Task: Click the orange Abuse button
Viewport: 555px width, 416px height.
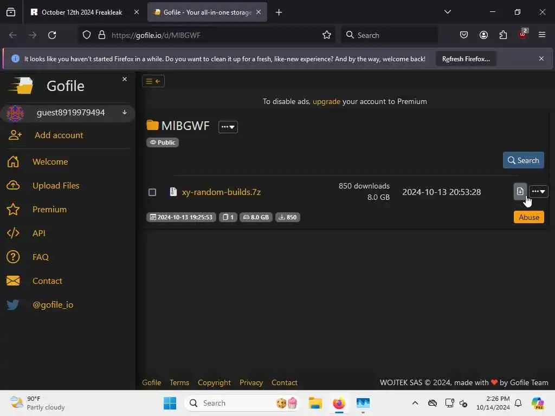Action: point(529,217)
